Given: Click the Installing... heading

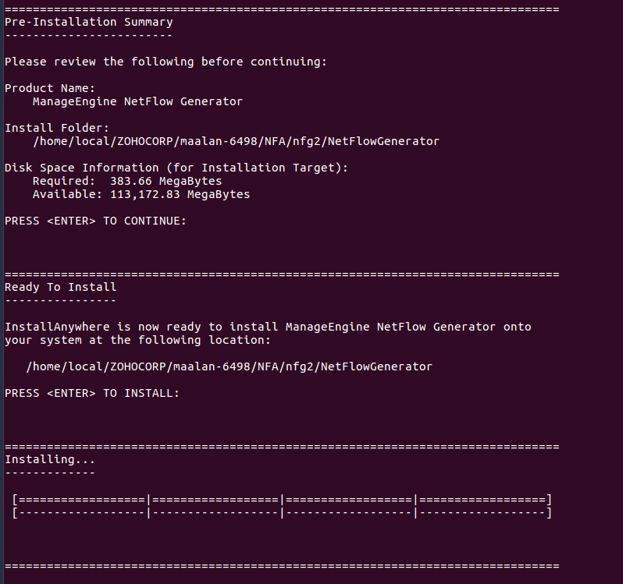Looking at the screenshot, I should tap(50, 459).
